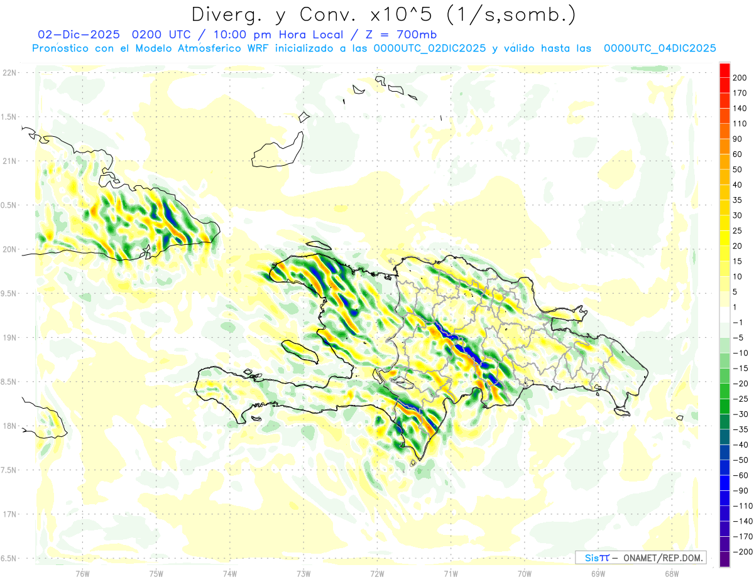The height and width of the screenshot is (582, 754).
Task: Click the color swatch between -20 and -25
Action: tap(724, 391)
